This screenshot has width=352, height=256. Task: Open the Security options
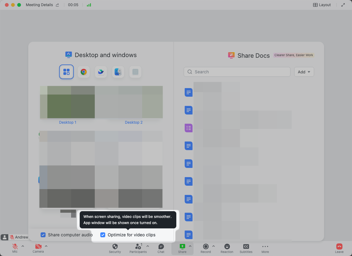[115, 248]
